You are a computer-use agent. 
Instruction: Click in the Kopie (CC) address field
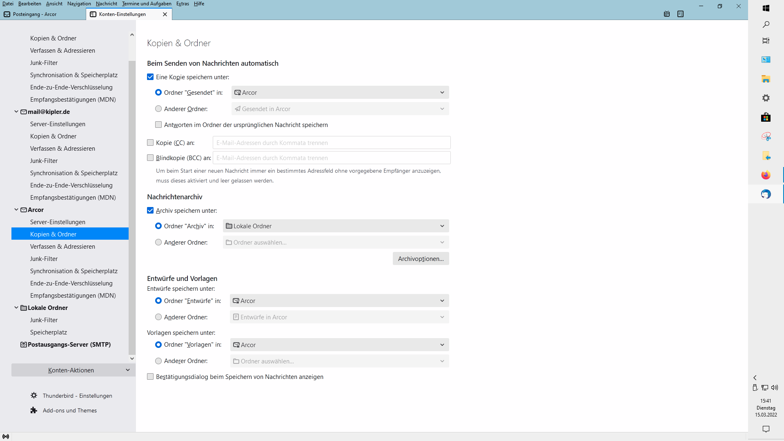click(x=331, y=143)
